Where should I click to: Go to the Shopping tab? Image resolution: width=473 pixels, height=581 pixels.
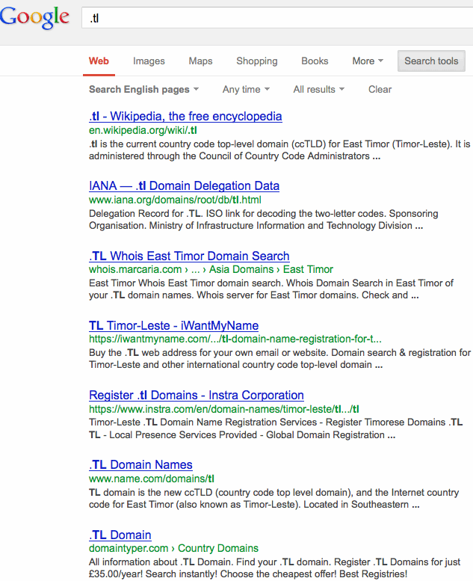[257, 61]
